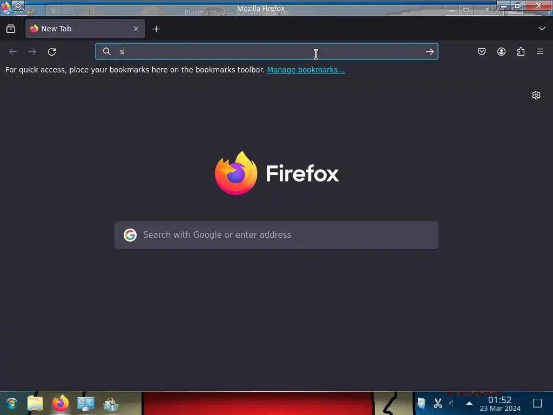The height and width of the screenshot is (415, 553).
Task: Open System Settings from the taskbar
Action: coord(86,403)
